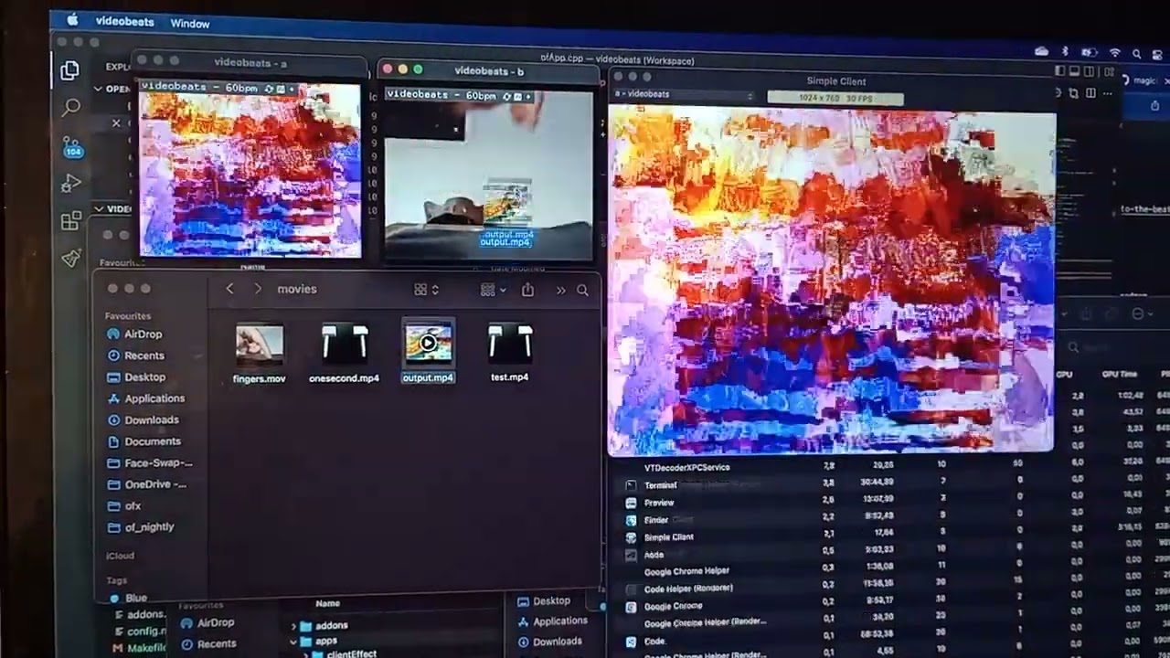1170x658 pixels.
Task: Select the fingers.mov file
Action: (260, 354)
